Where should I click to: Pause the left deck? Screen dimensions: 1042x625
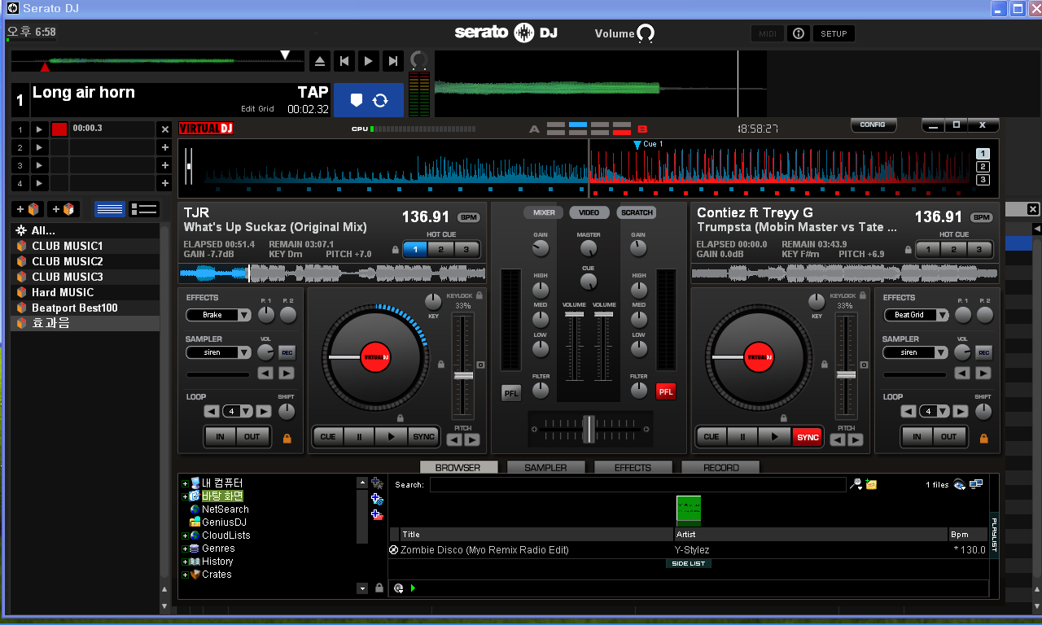pyautogui.click(x=359, y=437)
